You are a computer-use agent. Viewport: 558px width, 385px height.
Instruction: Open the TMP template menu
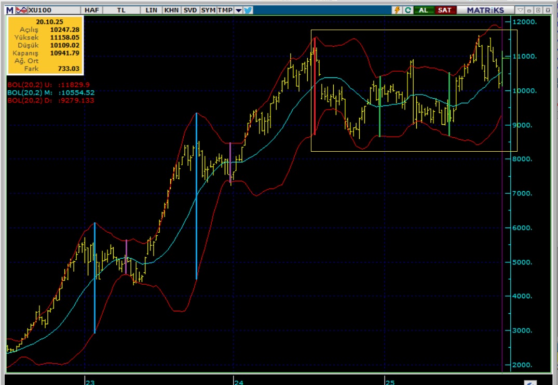(x=225, y=10)
